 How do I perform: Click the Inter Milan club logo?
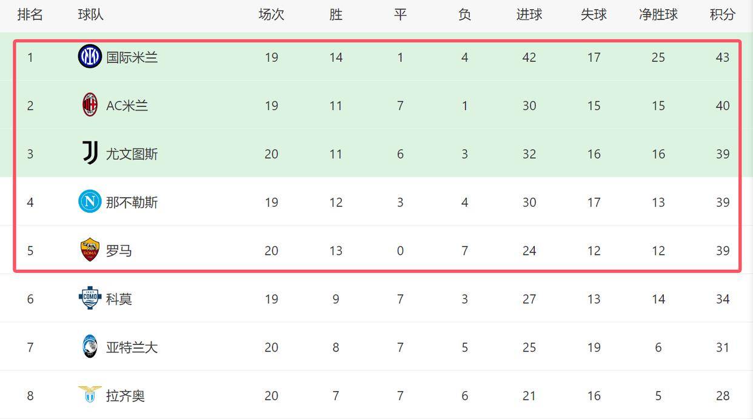click(x=90, y=56)
